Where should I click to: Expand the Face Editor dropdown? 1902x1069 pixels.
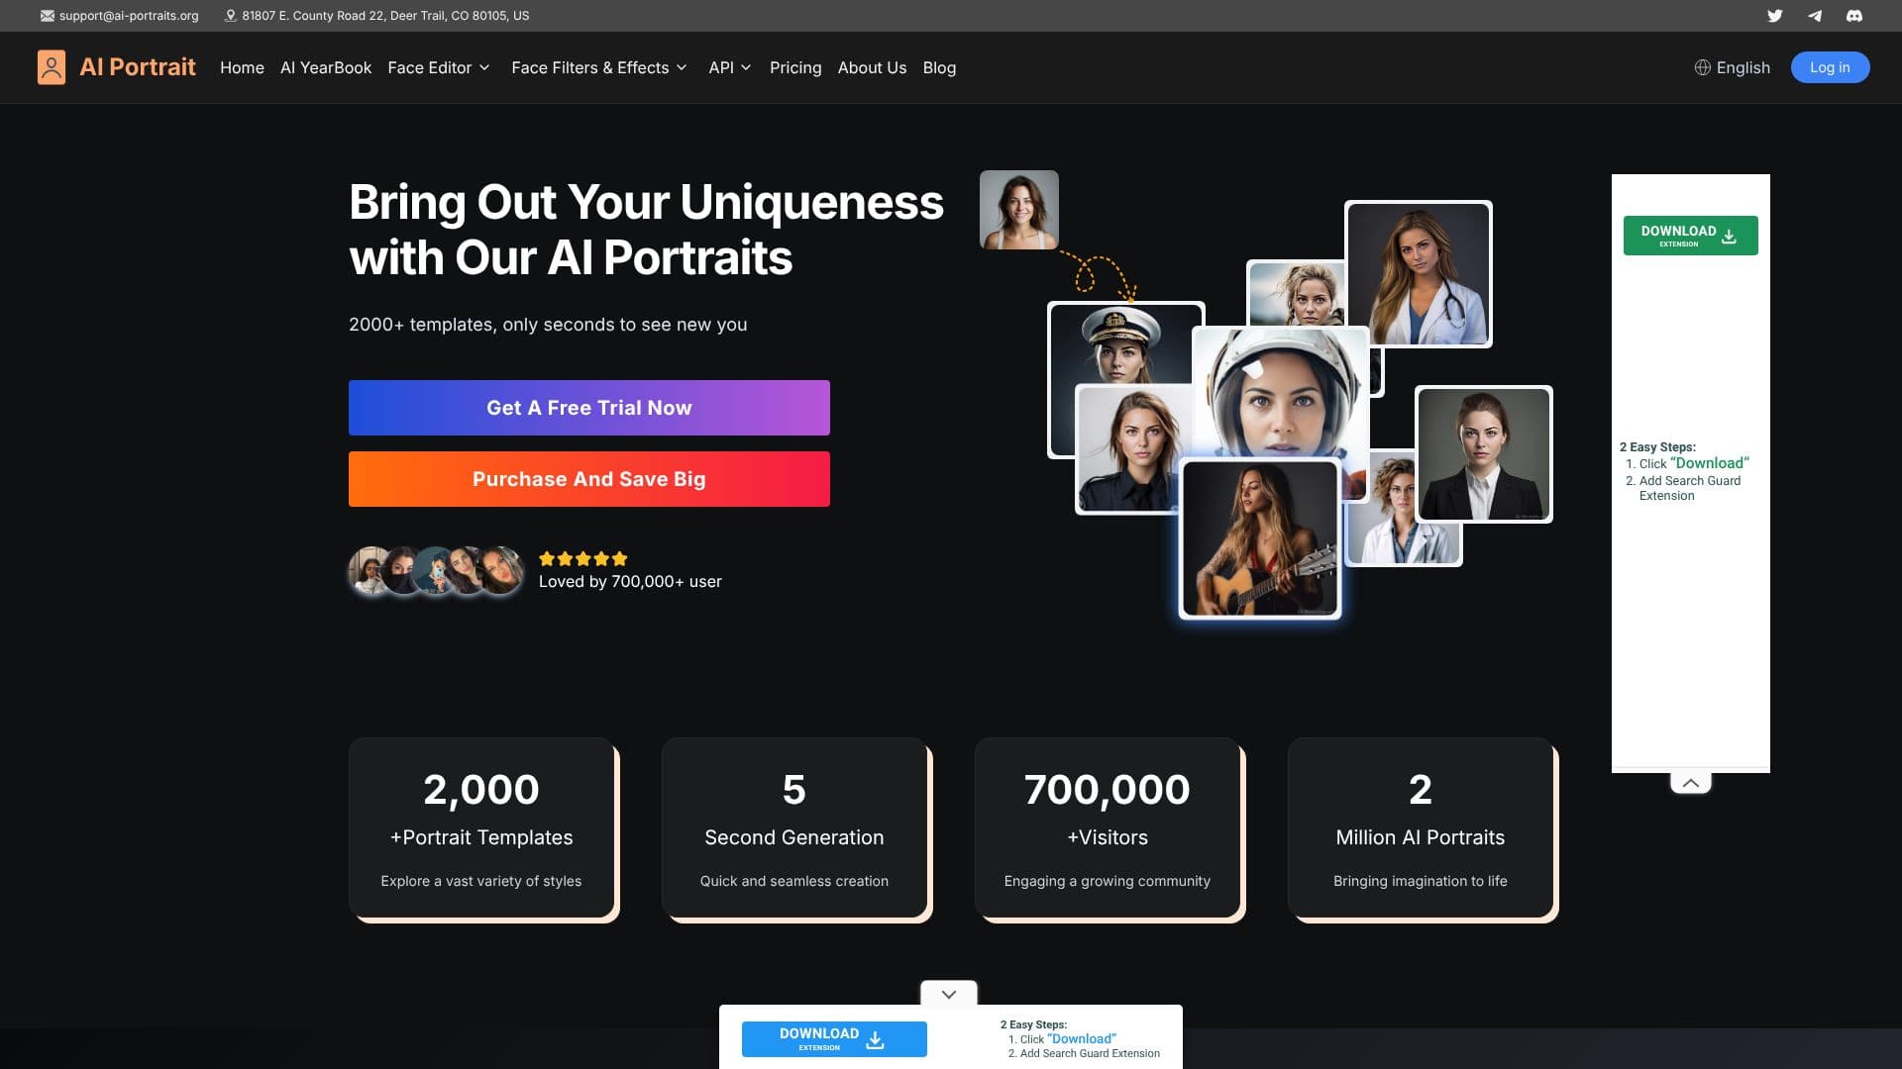click(439, 67)
